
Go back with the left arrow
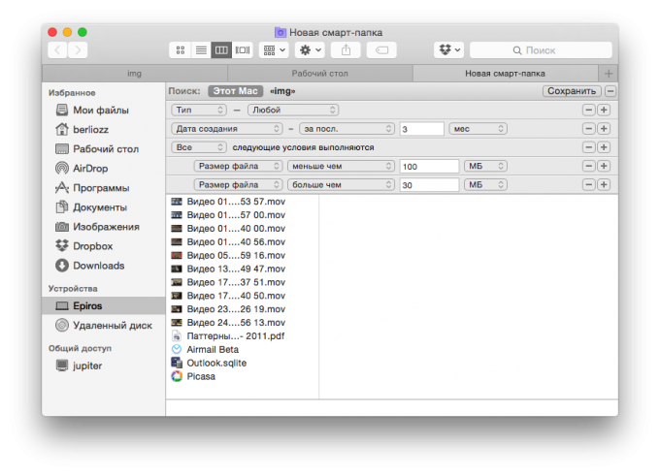point(57,49)
